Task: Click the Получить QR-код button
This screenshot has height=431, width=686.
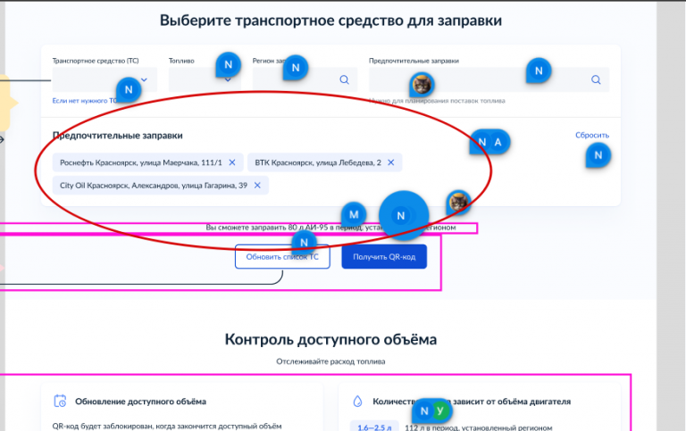Action: (384, 257)
